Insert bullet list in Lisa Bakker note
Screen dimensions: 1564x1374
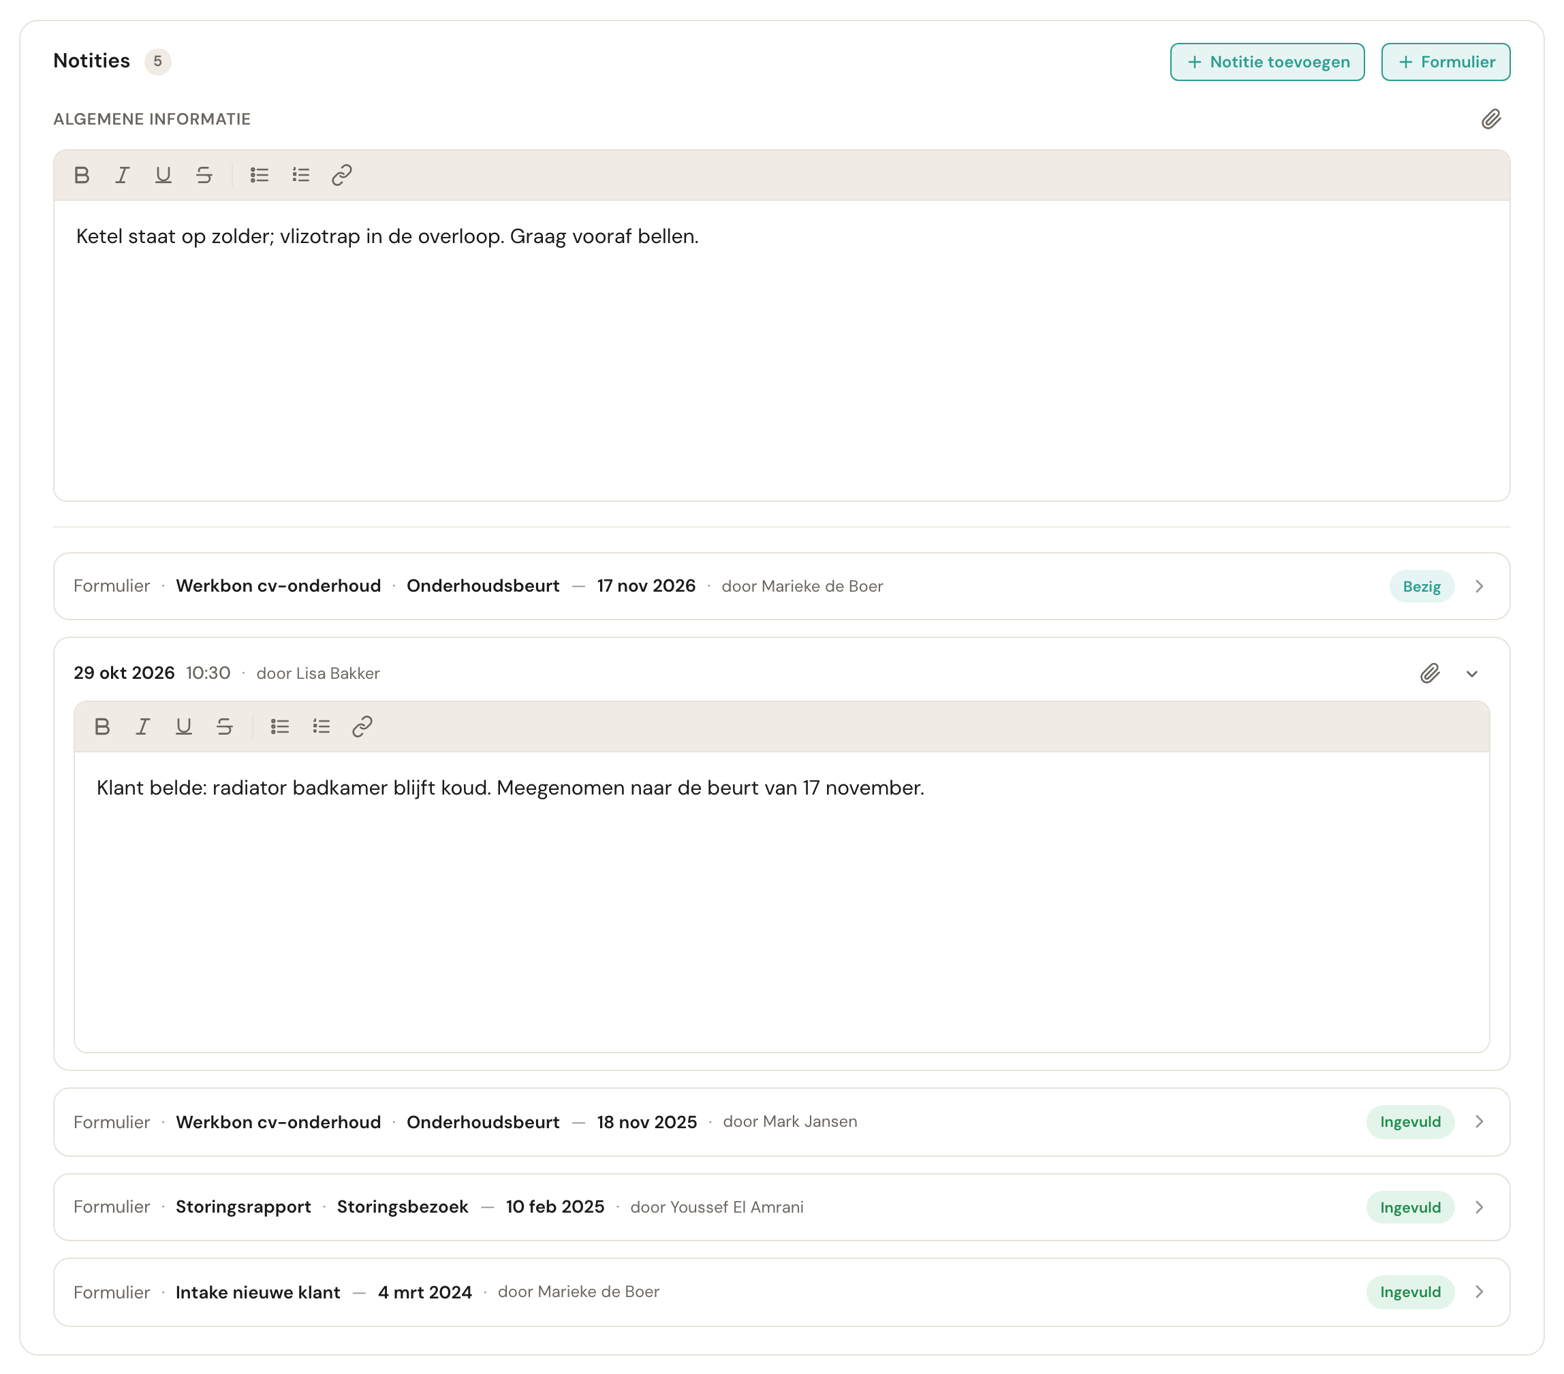pyautogui.click(x=280, y=726)
